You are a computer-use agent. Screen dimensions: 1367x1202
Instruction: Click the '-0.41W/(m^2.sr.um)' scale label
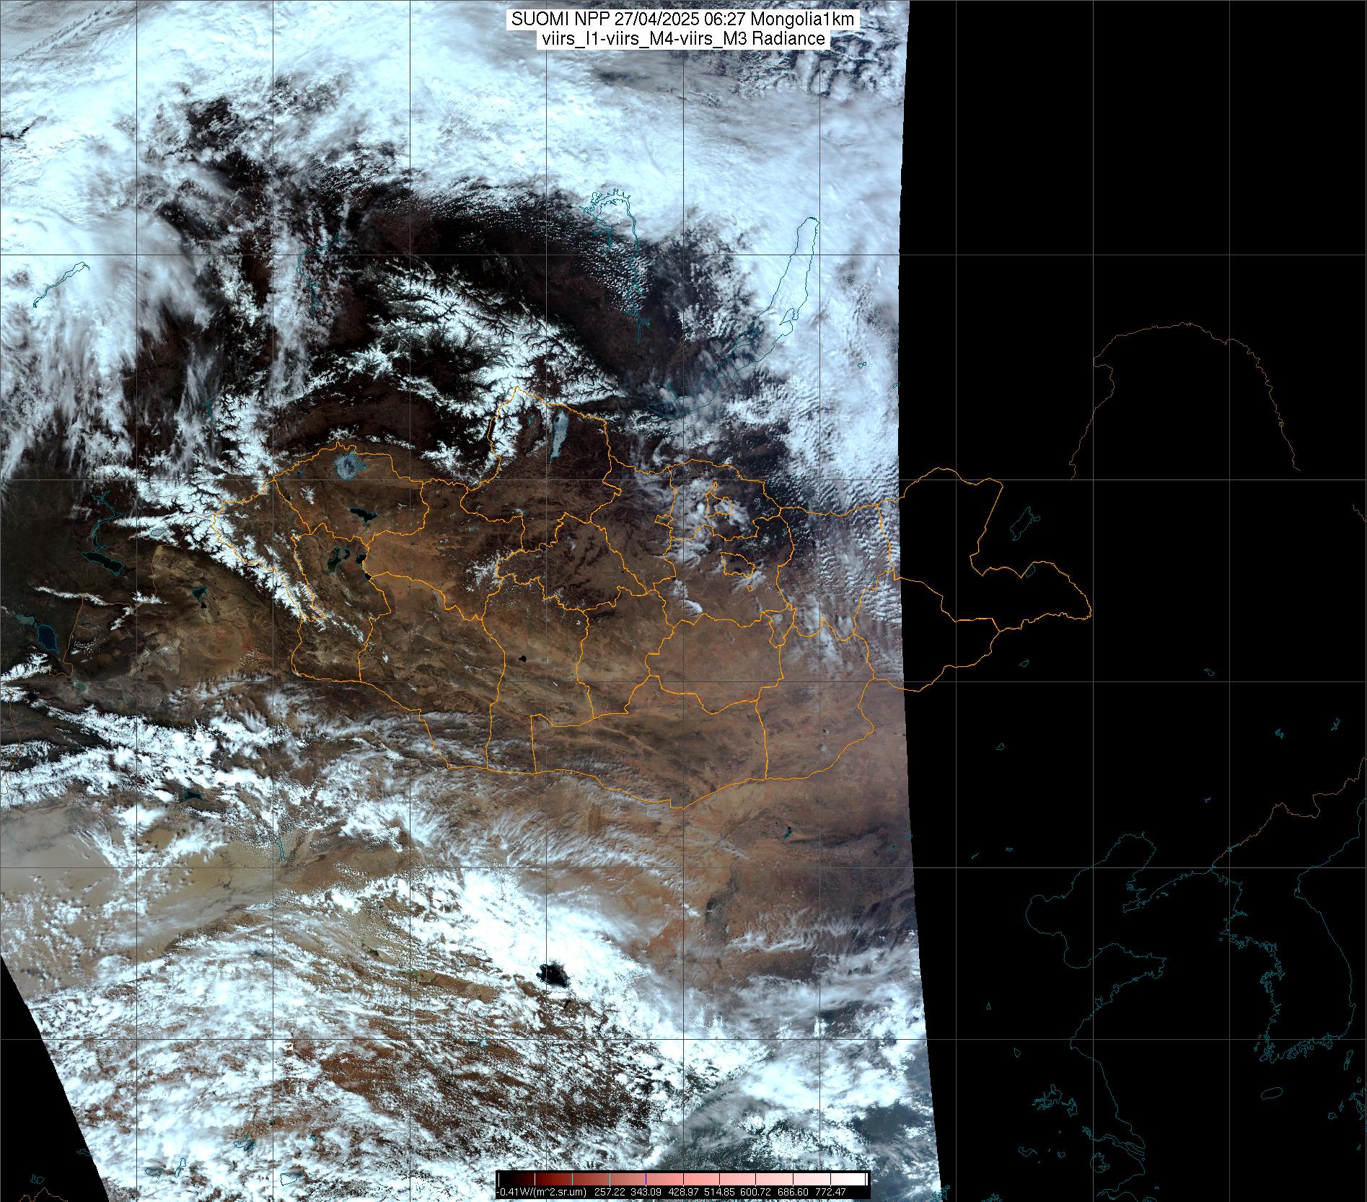tap(541, 1193)
